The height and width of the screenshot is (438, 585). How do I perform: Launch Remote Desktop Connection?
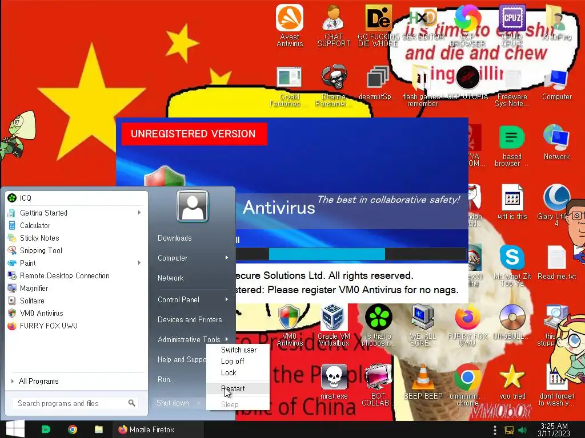point(75,275)
